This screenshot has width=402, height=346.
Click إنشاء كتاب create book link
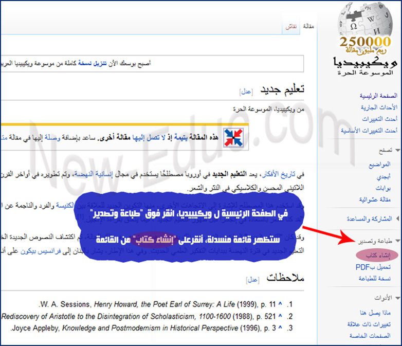click(378, 255)
